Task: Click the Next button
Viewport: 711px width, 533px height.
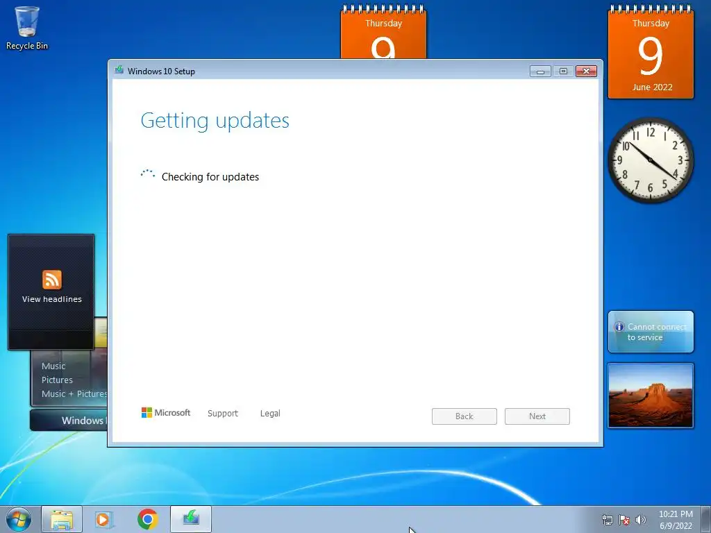Action: tap(537, 416)
